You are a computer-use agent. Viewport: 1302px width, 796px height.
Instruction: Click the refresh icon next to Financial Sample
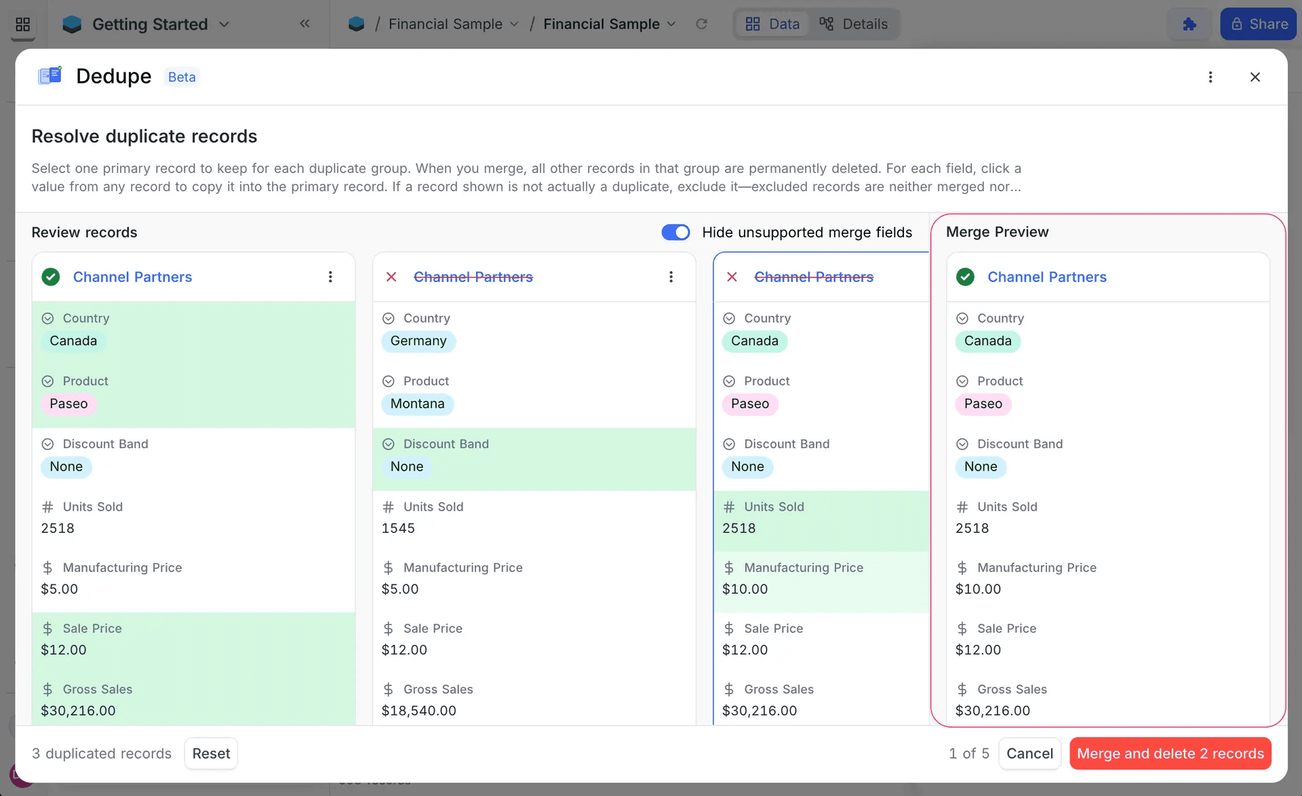(701, 24)
